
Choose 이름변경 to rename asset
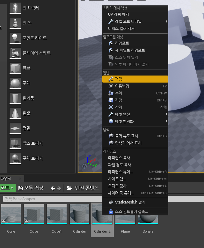click(135, 86)
